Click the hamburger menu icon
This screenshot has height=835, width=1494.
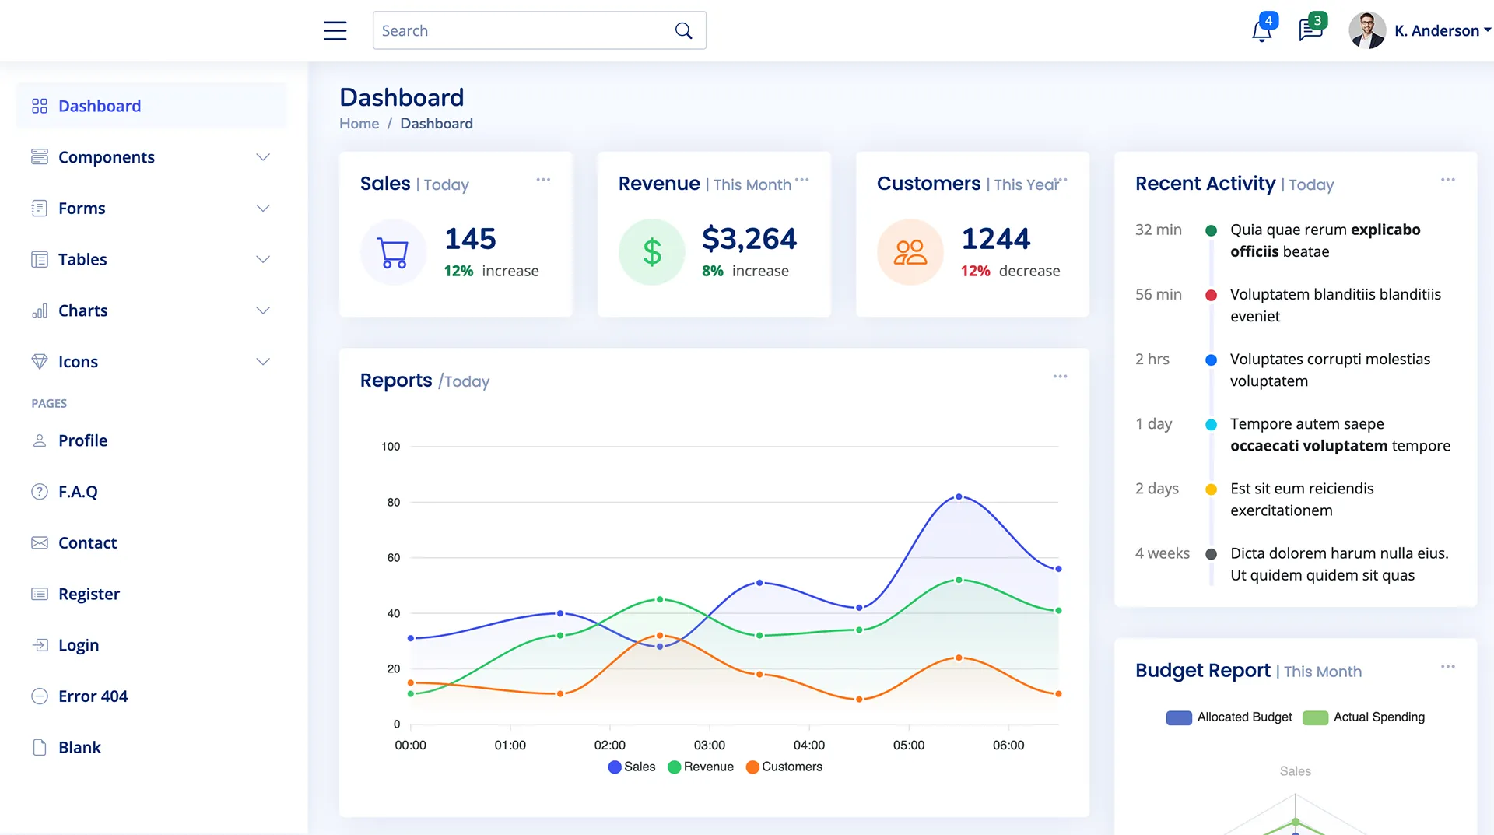click(335, 30)
